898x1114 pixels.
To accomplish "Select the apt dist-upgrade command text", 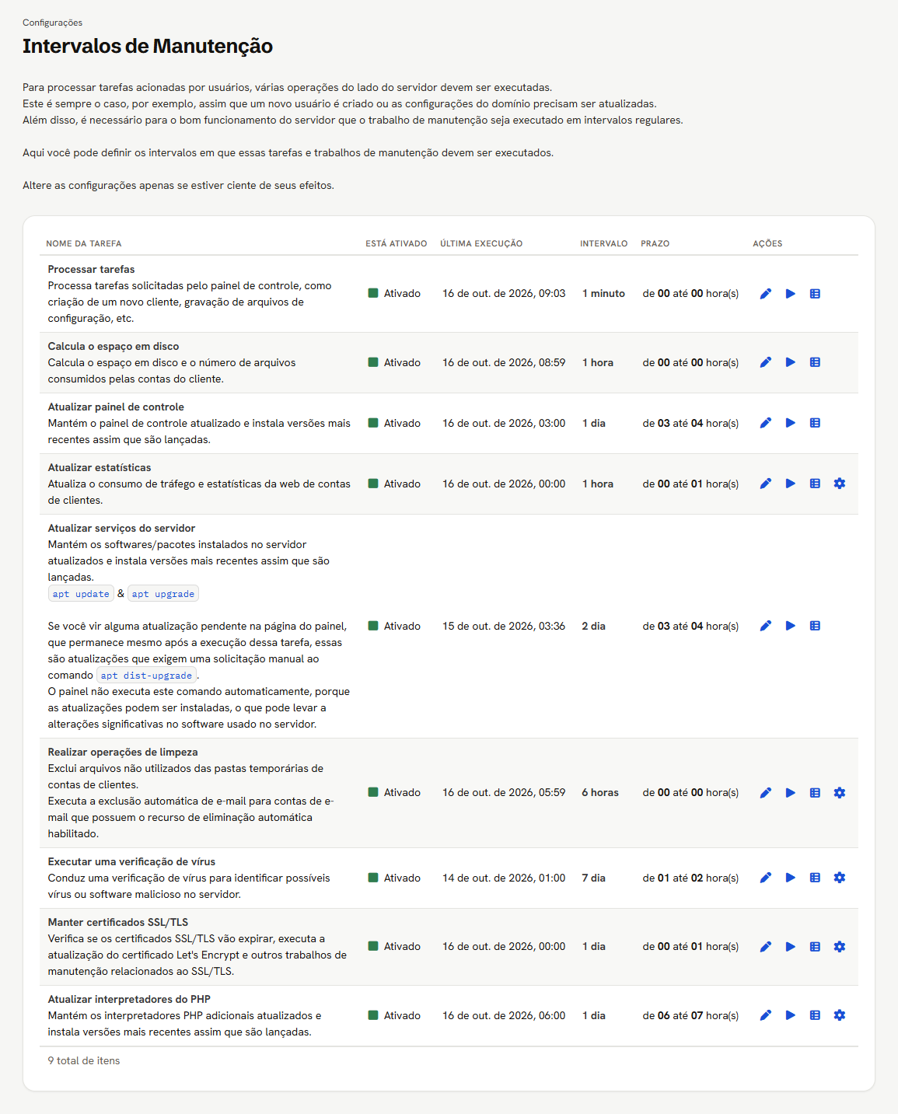I will click(x=146, y=676).
